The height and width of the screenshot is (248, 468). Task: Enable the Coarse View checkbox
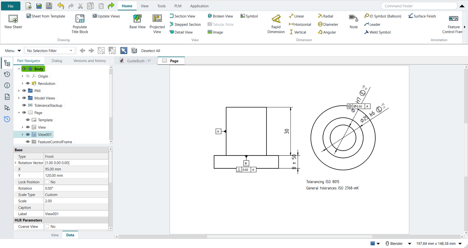(47, 226)
